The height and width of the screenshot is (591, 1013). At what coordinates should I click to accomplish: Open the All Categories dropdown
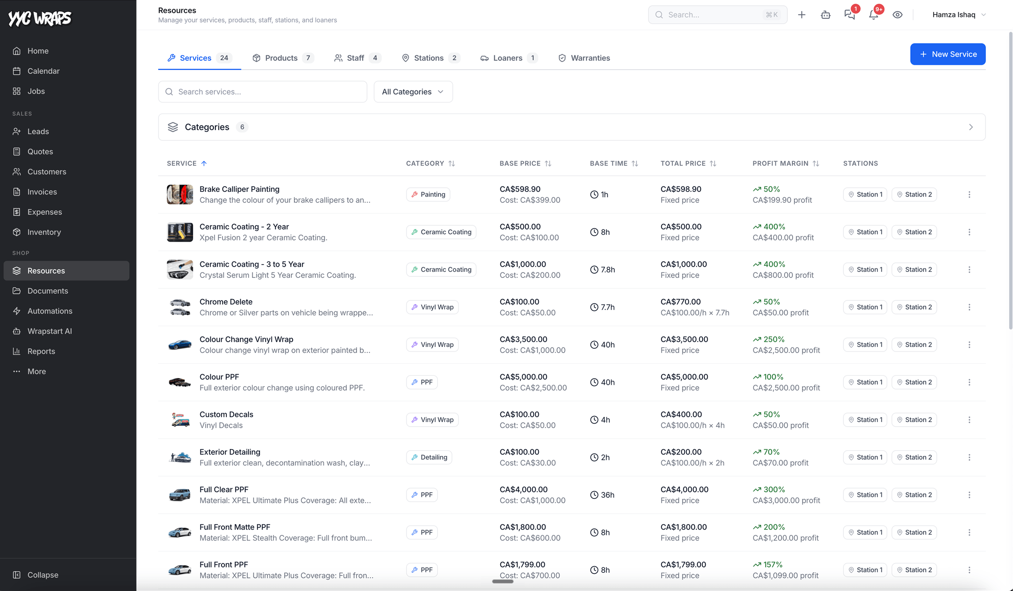pos(413,92)
